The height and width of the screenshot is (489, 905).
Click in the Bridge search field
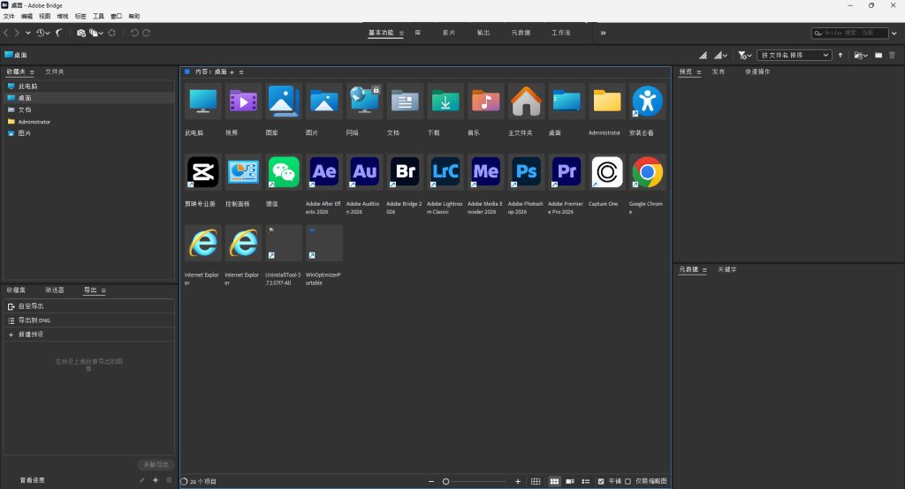849,33
